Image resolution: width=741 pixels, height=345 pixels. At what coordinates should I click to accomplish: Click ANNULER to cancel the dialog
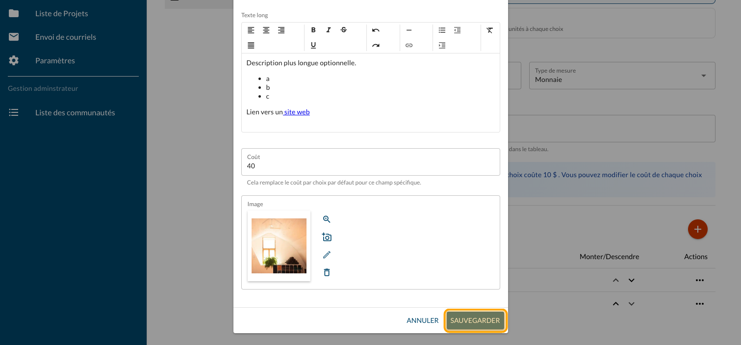click(422, 320)
